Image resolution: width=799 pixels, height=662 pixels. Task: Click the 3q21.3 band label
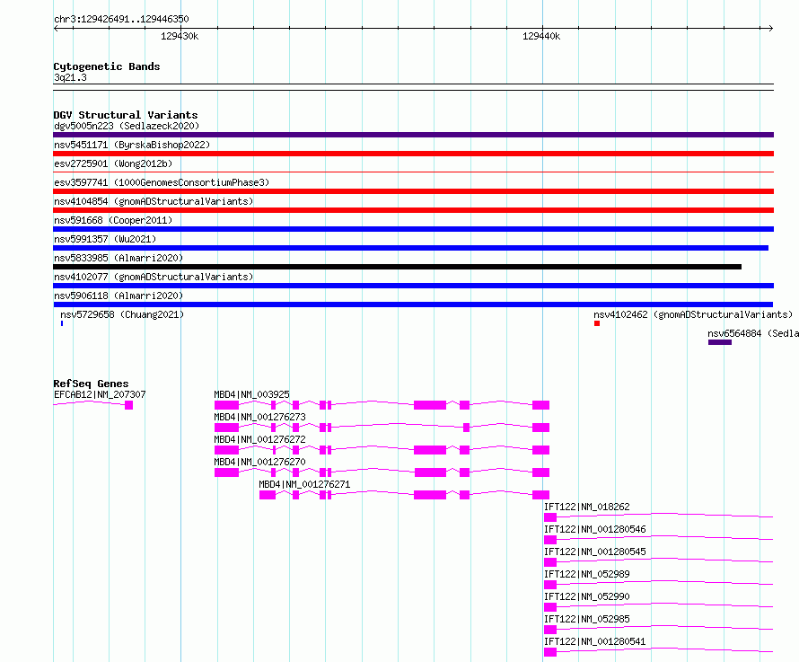click(70, 77)
